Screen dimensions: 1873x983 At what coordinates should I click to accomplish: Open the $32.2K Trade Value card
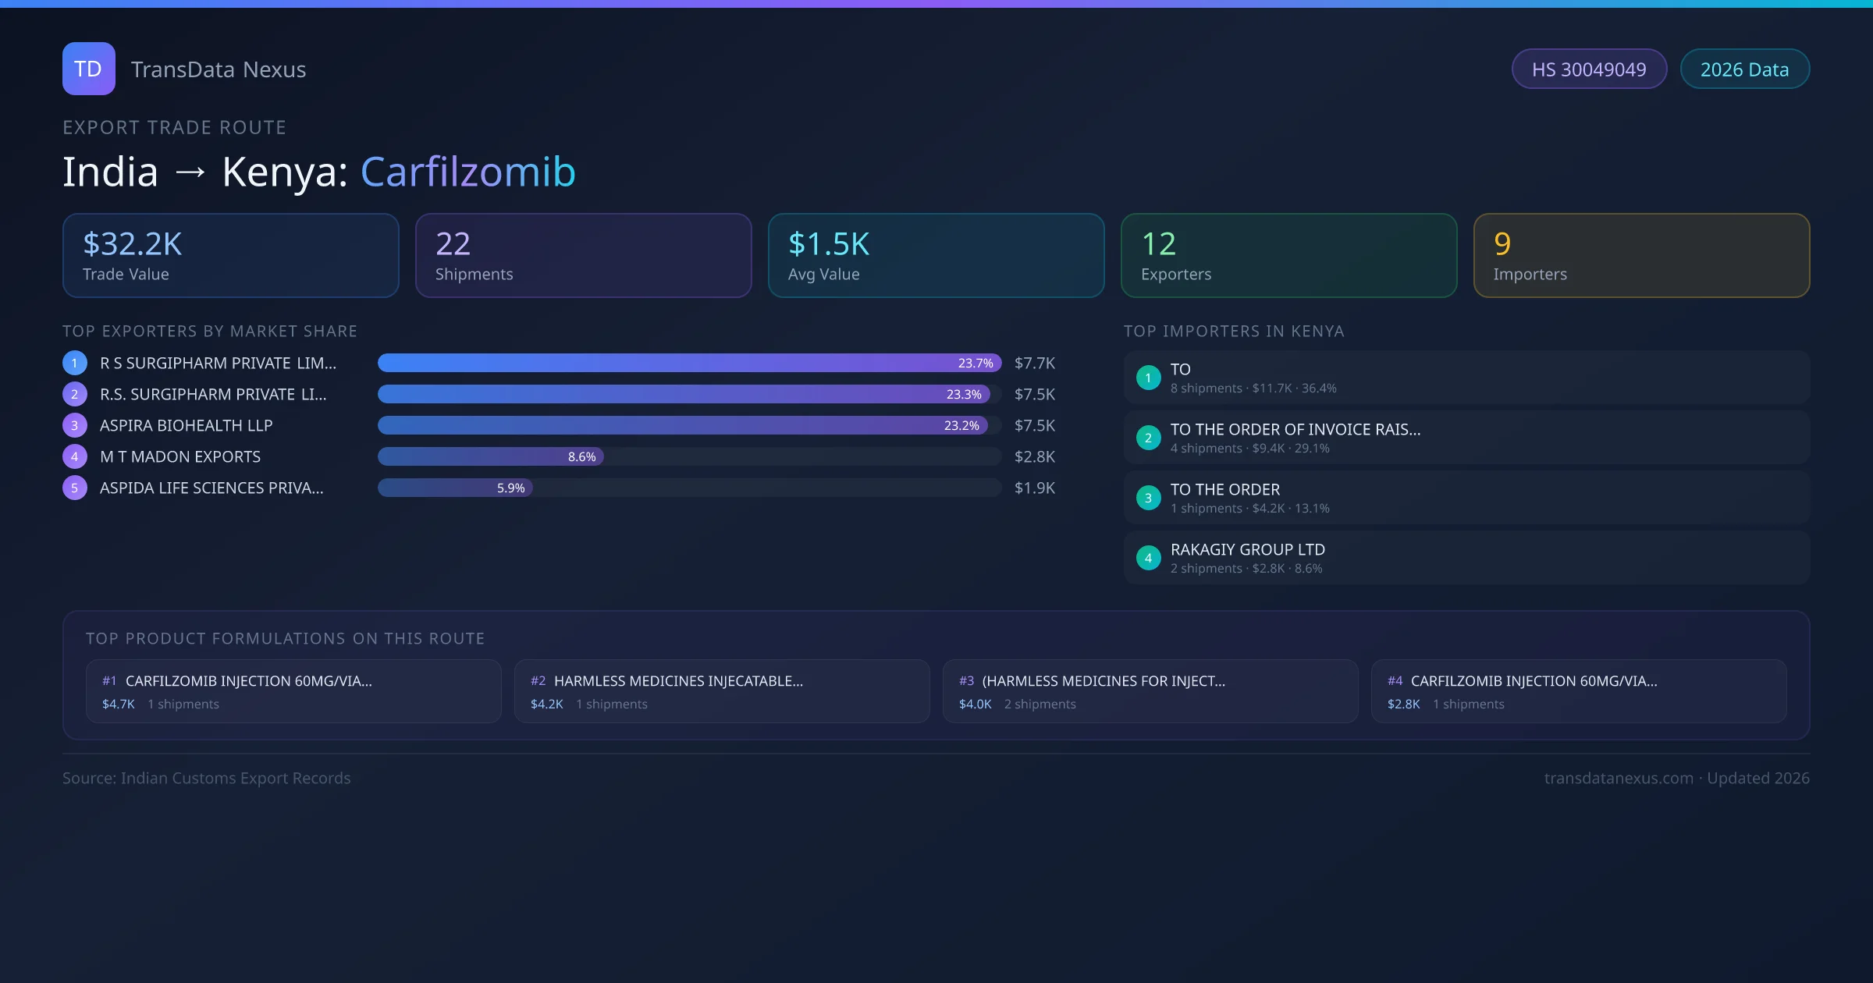click(230, 255)
